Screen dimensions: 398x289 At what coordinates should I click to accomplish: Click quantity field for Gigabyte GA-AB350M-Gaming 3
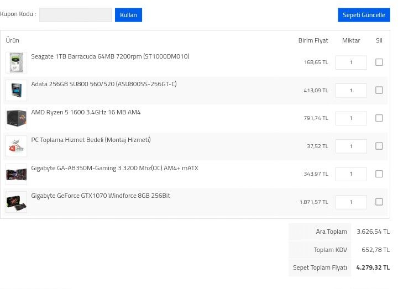click(351, 174)
